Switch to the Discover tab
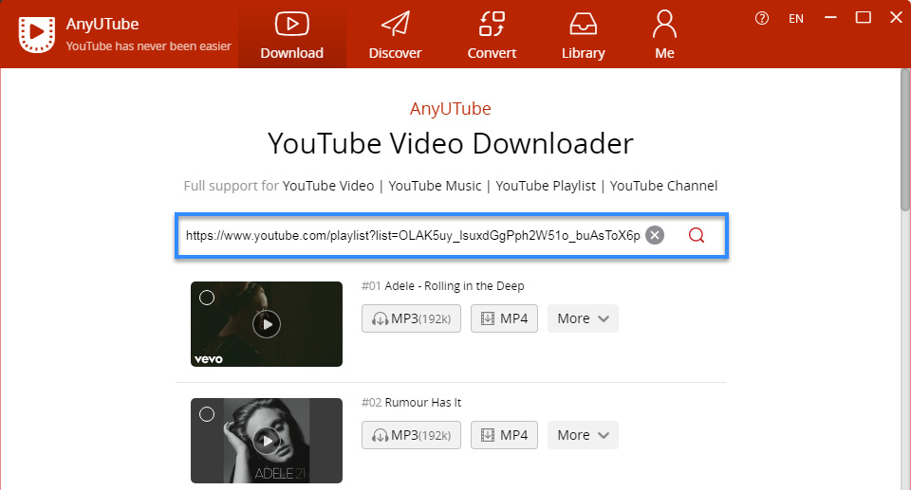The image size is (911, 490). click(x=395, y=34)
